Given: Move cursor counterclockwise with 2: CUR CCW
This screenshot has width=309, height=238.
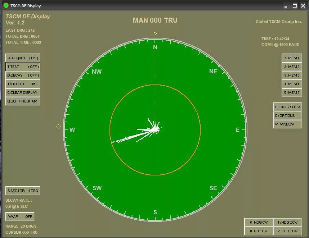Looking at the screenshot, I should [x=287, y=231].
